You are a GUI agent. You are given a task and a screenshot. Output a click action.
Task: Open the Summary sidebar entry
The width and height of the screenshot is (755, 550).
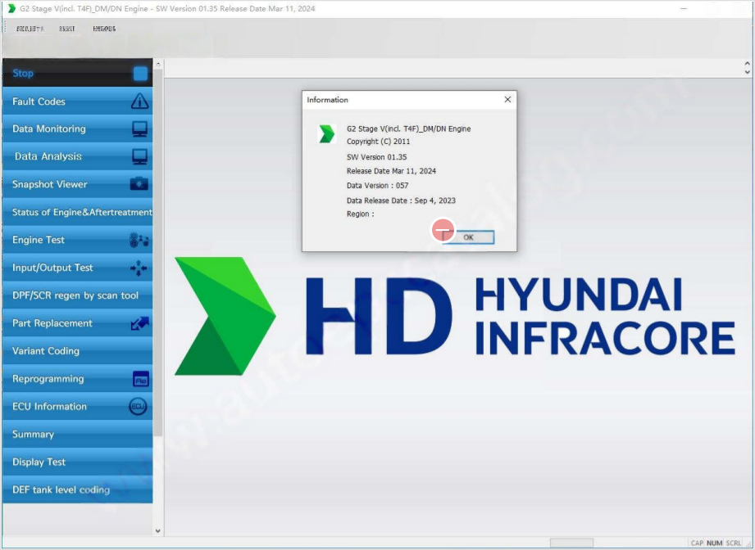click(33, 435)
